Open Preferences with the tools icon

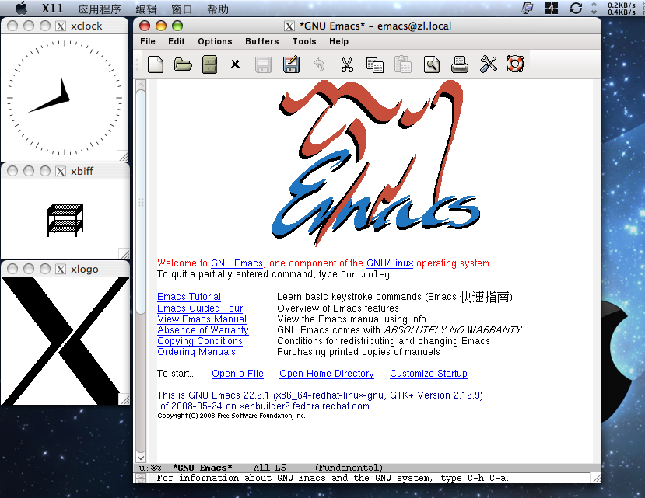(489, 64)
